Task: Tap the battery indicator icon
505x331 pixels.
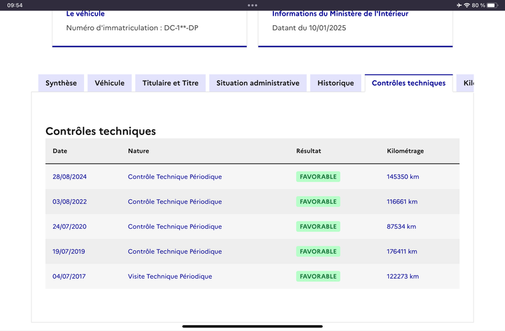Action: pyautogui.click(x=492, y=5)
